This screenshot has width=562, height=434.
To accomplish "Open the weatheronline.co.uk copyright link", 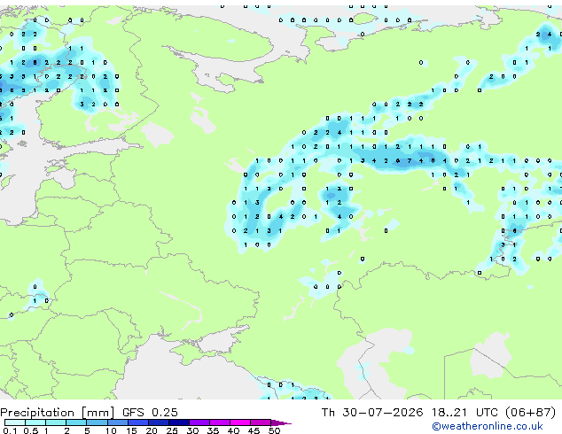I will 488,426.
